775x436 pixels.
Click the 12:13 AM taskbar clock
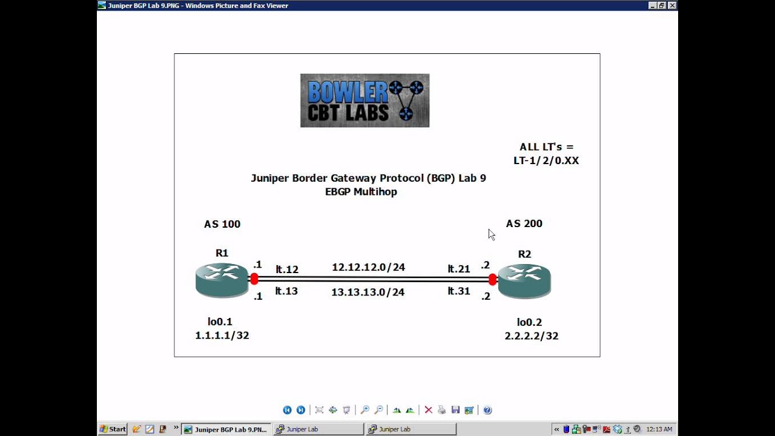[659, 429]
